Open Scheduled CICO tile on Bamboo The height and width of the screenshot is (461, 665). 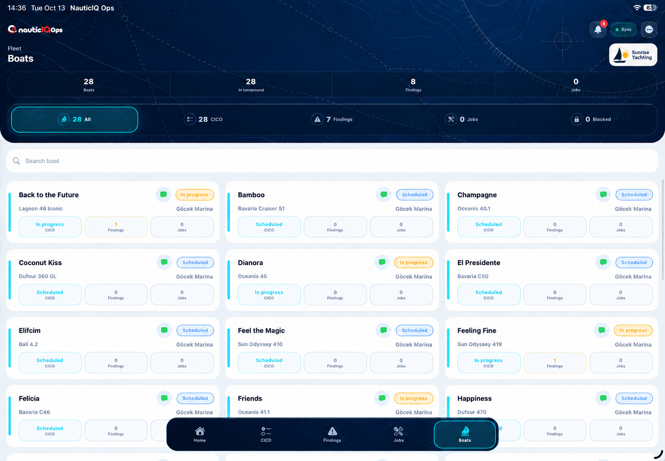(x=269, y=227)
